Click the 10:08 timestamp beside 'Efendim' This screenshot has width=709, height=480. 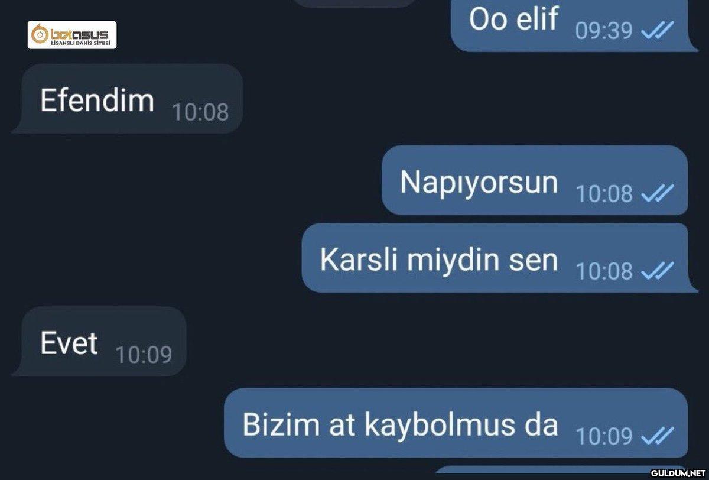click(x=200, y=112)
